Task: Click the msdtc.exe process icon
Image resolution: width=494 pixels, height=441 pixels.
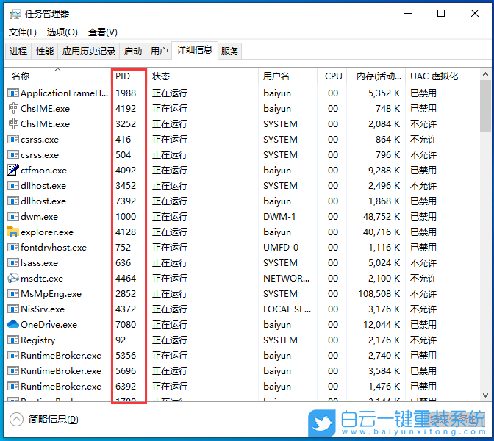Action: click(x=13, y=278)
